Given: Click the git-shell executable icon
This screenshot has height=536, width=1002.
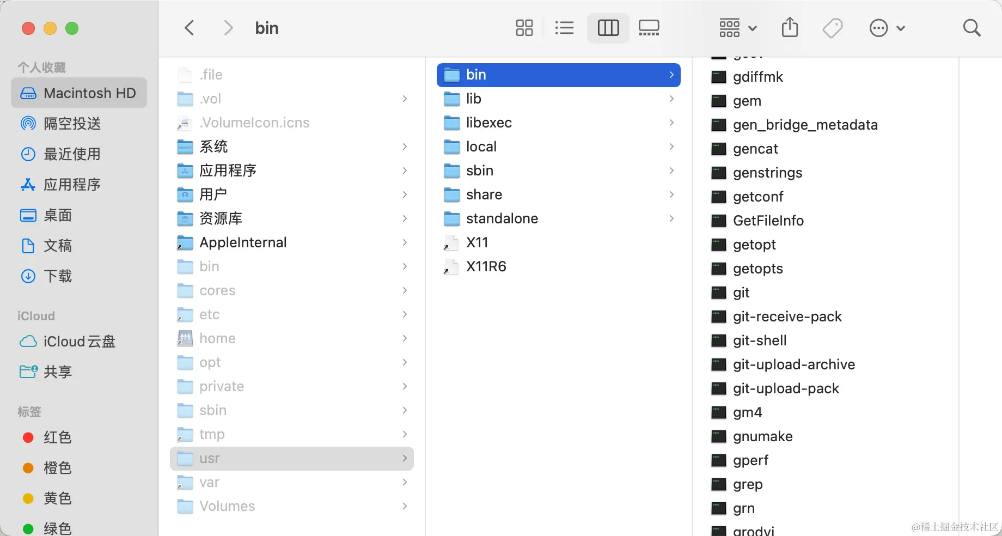Looking at the screenshot, I should 719,340.
